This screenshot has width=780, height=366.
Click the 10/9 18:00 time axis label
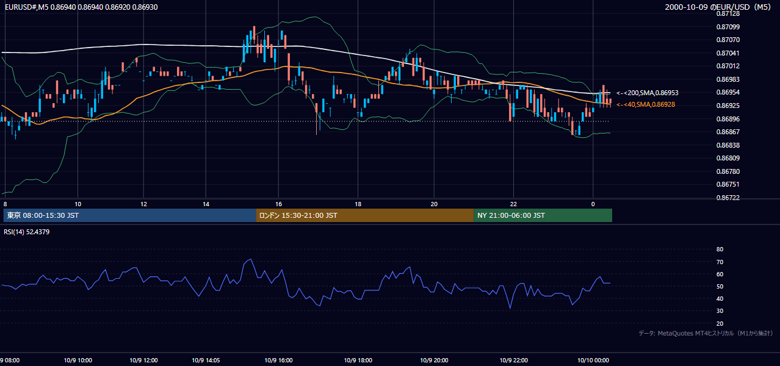click(358, 361)
